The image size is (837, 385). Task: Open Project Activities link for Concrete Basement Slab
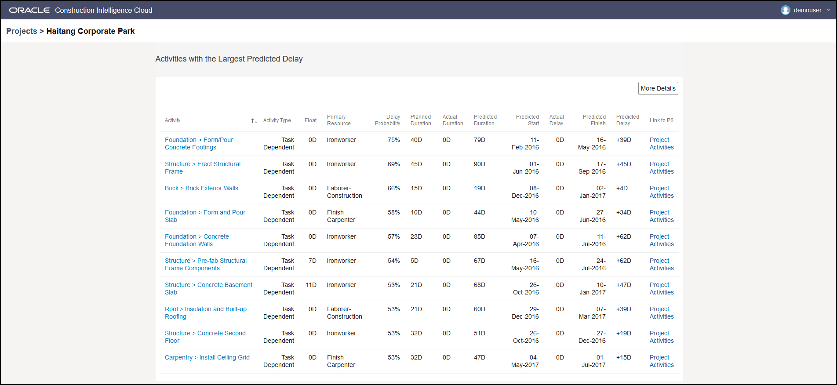click(x=662, y=289)
